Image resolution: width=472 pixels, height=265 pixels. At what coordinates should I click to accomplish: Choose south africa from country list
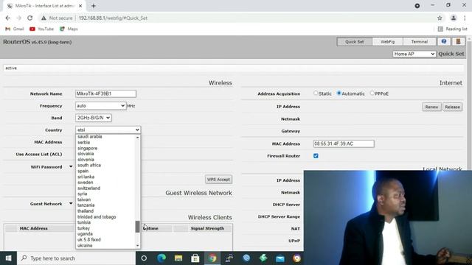click(x=89, y=165)
